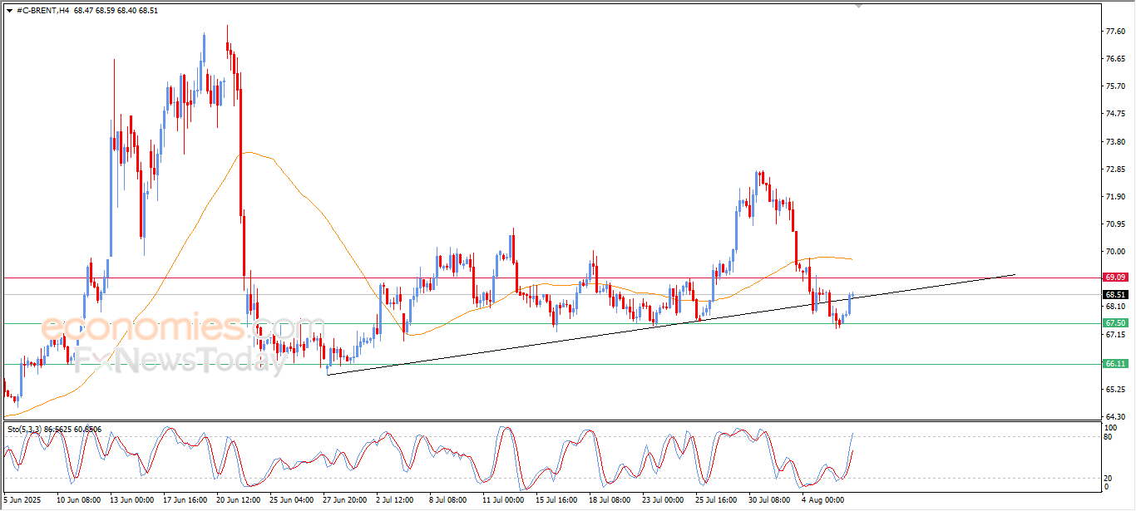Click the green 66.11 price level tag

click(1115, 363)
